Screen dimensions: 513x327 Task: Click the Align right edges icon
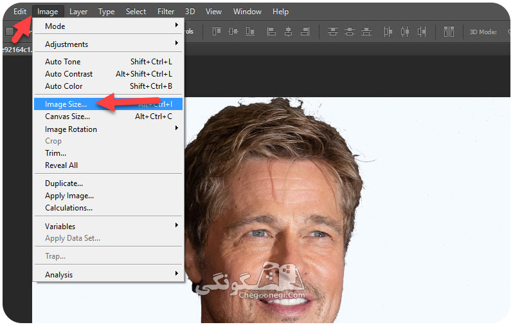point(305,32)
